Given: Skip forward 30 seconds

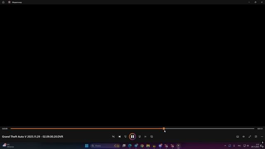Looking at the screenshot, I should click(140, 137).
